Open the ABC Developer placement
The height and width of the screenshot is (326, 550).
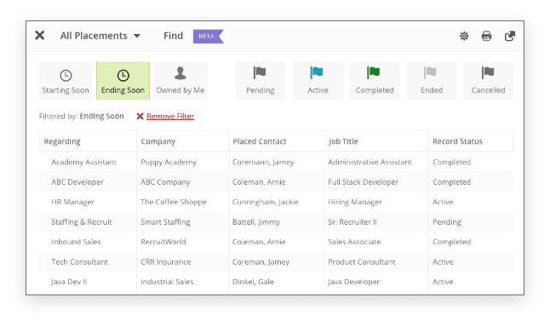(x=77, y=182)
